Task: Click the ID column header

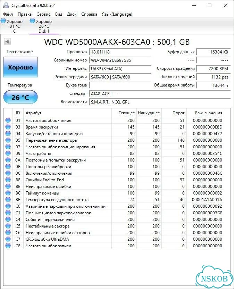Action: point(18,113)
